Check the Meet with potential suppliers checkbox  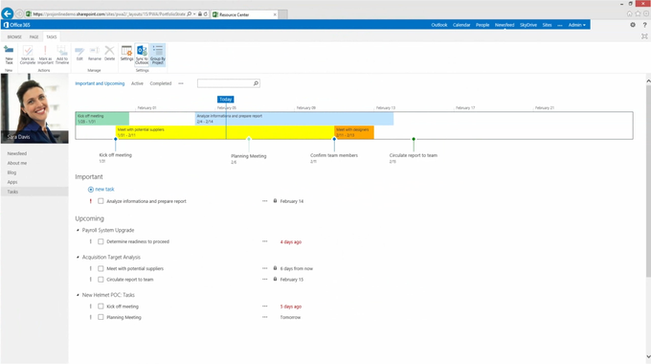[x=101, y=268]
